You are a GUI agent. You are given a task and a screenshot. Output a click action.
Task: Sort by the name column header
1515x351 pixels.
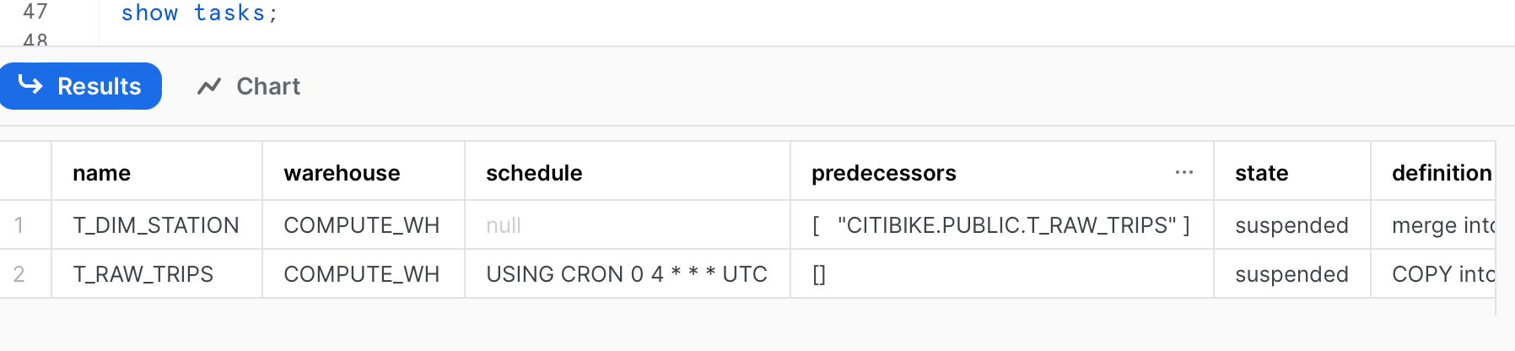click(x=157, y=172)
